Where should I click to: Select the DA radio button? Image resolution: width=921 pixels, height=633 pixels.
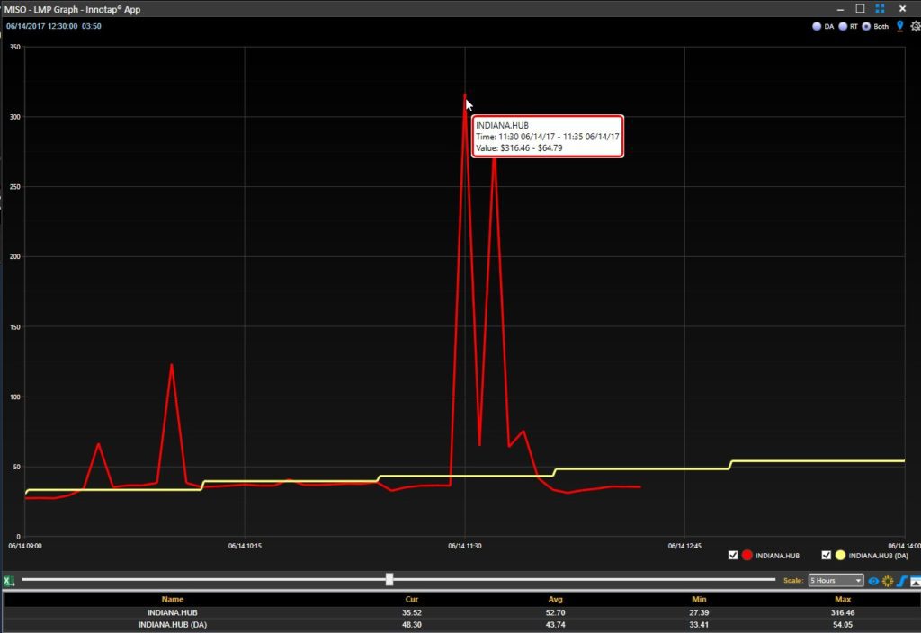pyautogui.click(x=817, y=27)
